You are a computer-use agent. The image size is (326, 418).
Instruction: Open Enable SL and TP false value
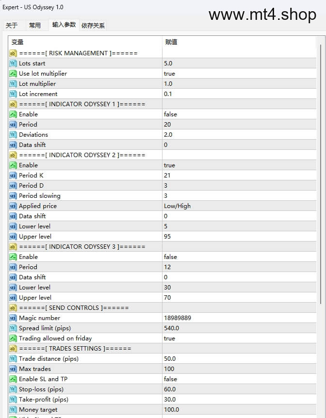click(239, 379)
